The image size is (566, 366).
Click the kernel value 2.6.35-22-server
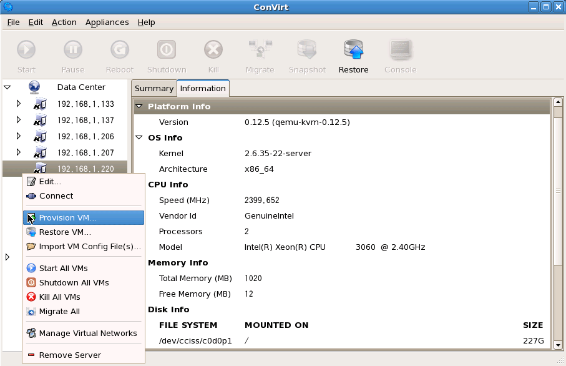(278, 153)
